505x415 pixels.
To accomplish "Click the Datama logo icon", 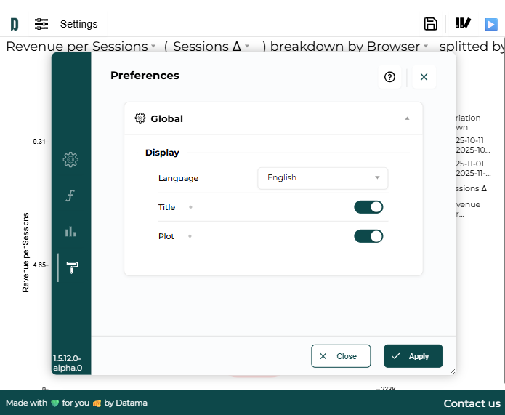I will (14, 24).
